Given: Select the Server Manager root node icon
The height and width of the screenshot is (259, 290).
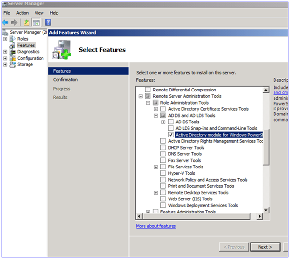Looking at the screenshot, I should 5,32.
